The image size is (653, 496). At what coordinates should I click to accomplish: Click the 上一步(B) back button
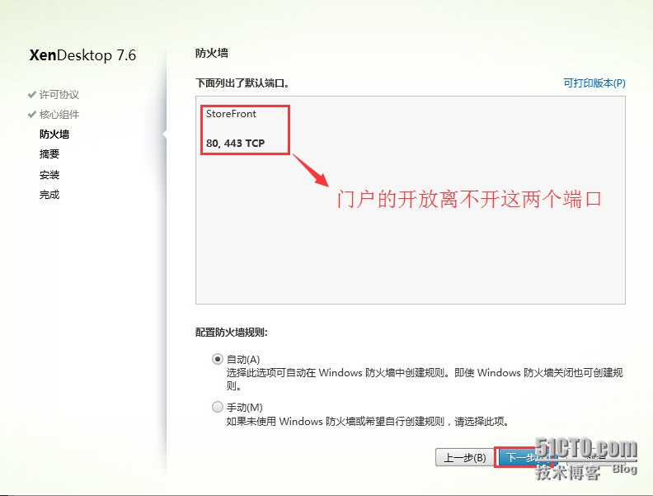[465, 458]
